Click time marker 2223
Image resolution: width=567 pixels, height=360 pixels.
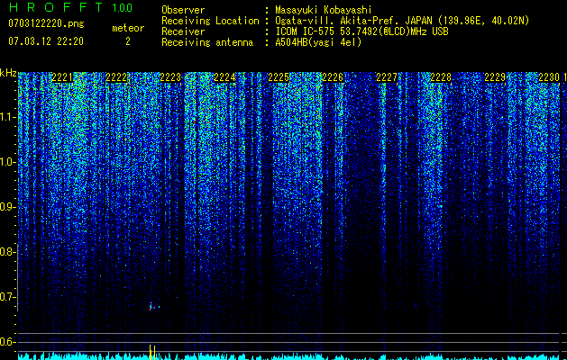tap(170, 77)
